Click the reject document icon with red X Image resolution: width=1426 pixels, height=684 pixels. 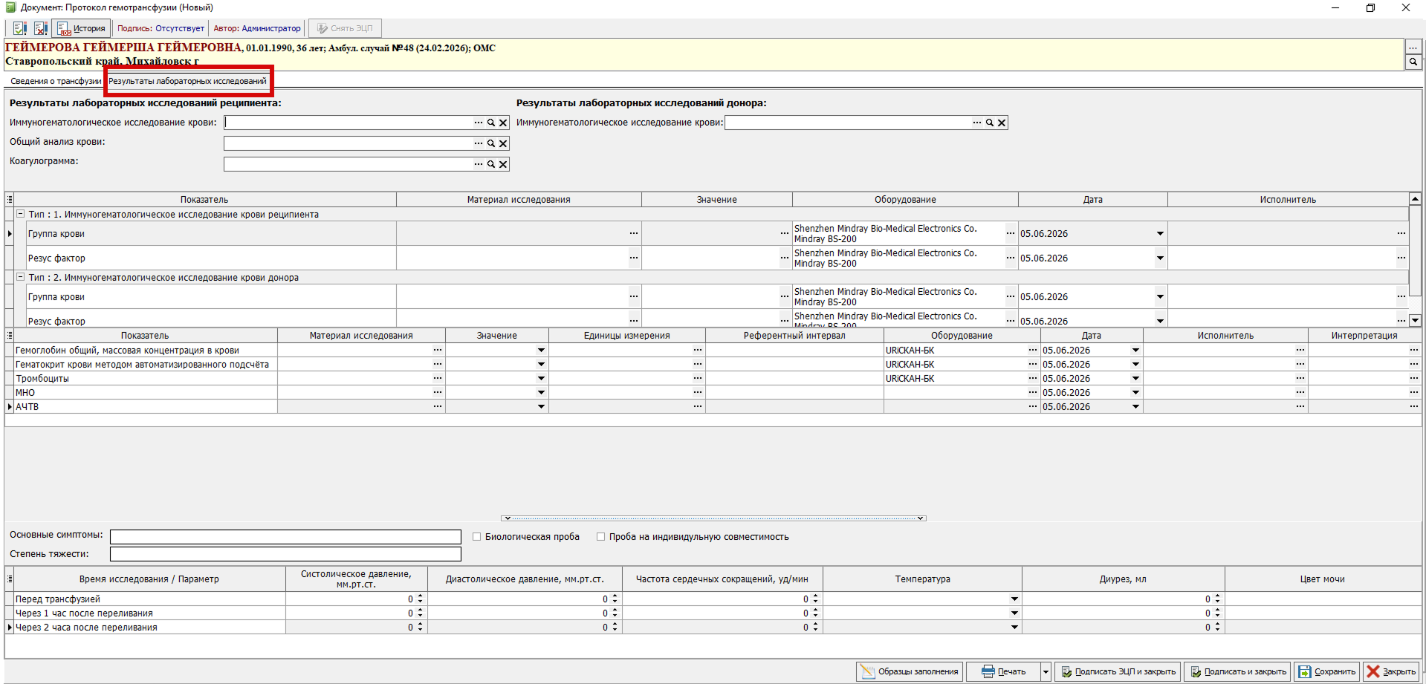41,28
